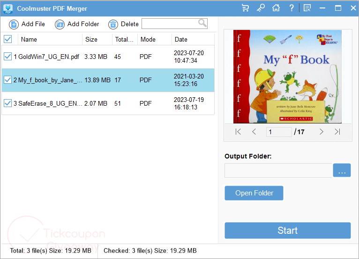The height and width of the screenshot is (259, 359).
Task: Click the 17 pages cell of My_f_book row
Action: coord(118,80)
